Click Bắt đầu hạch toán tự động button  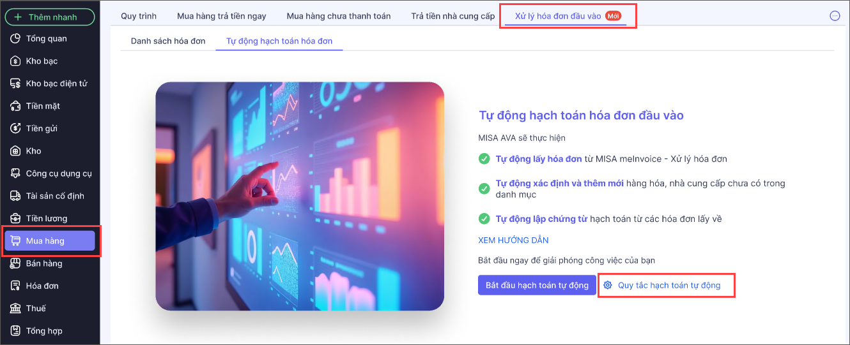537,285
